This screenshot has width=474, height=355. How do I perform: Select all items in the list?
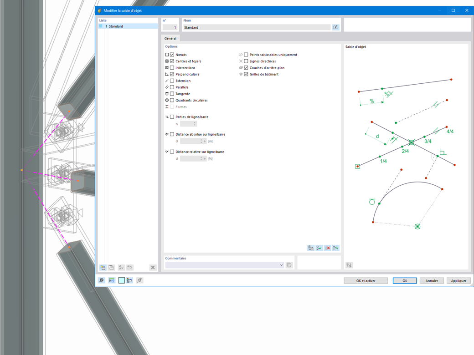click(x=121, y=268)
